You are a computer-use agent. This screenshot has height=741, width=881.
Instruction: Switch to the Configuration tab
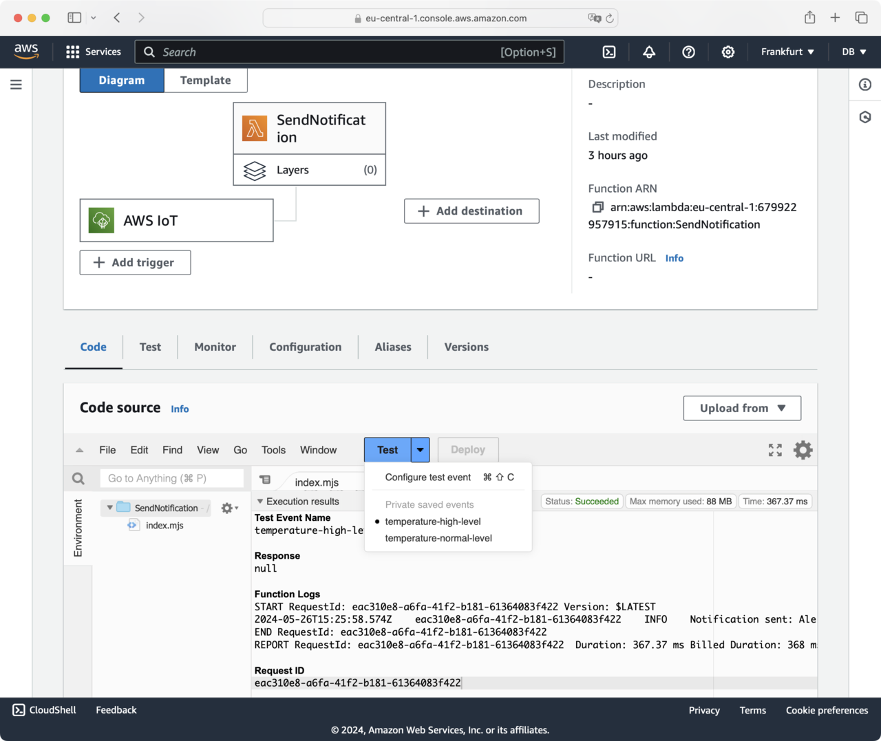click(305, 347)
